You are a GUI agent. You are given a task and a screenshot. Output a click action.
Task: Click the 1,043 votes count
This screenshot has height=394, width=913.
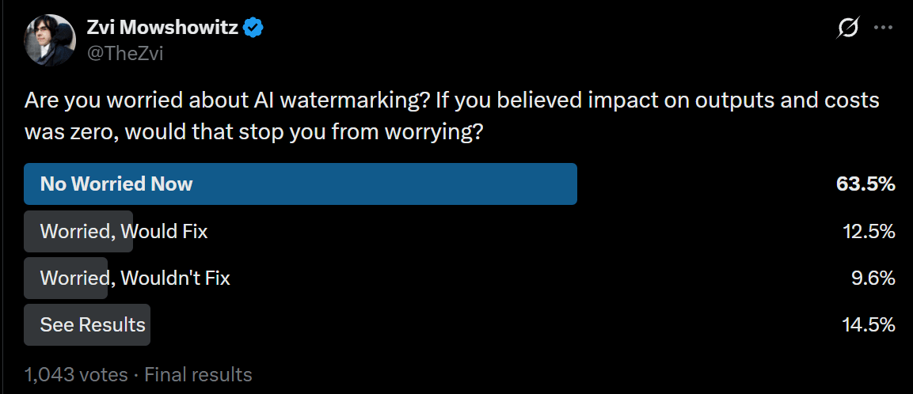[x=76, y=374]
